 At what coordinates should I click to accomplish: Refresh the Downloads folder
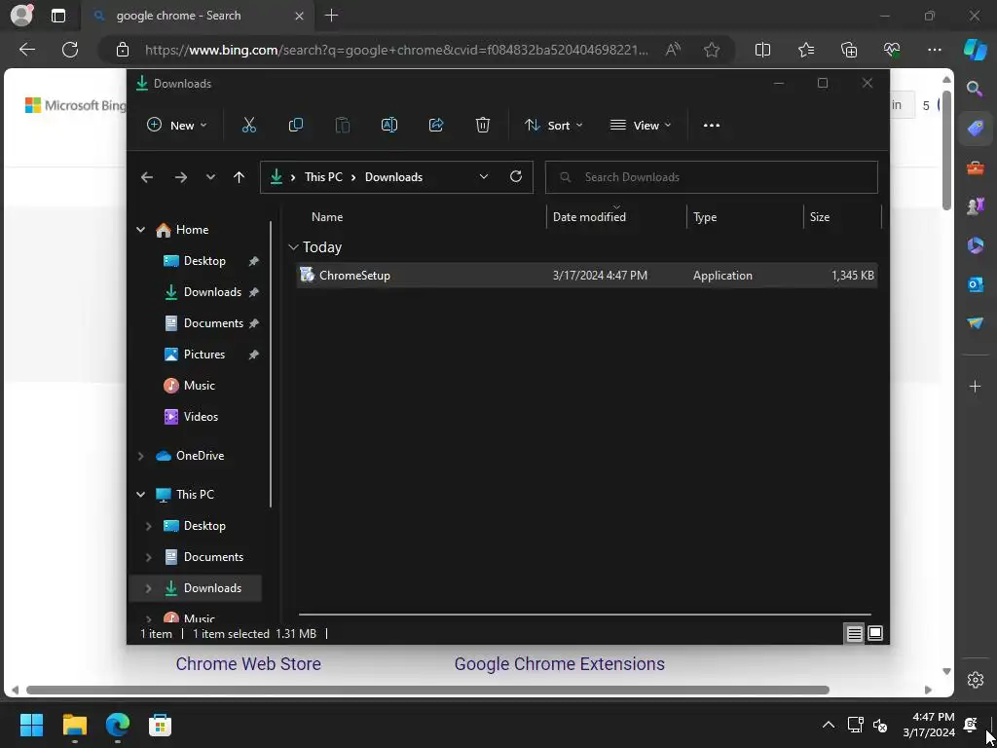[x=516, y=177]
